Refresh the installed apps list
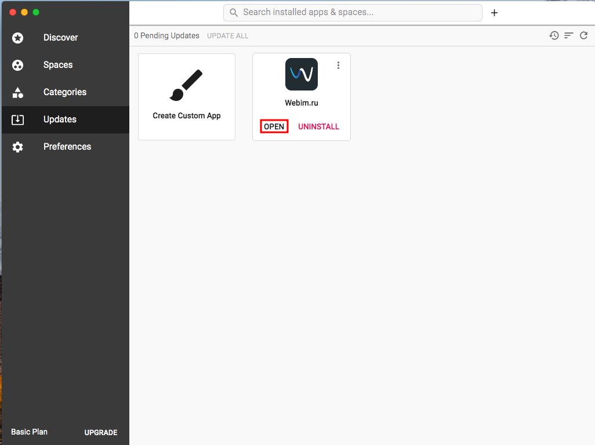The height and width of the screenshot is (445, 595). point(584,35)
